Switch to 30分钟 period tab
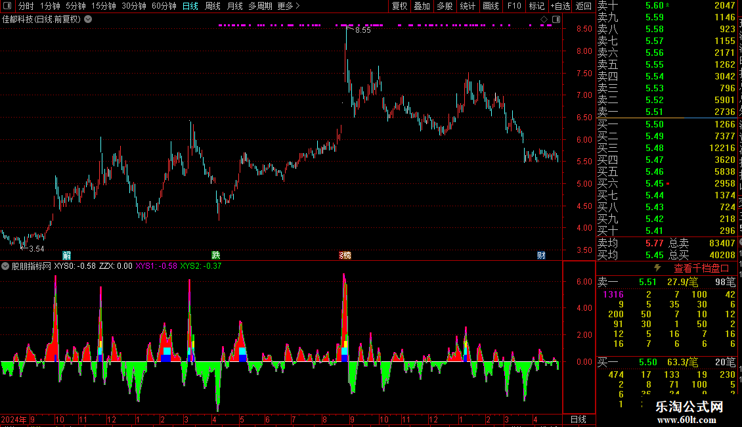Image resolution: width=742 pixels, height=427 pixels. pos(134,6)
